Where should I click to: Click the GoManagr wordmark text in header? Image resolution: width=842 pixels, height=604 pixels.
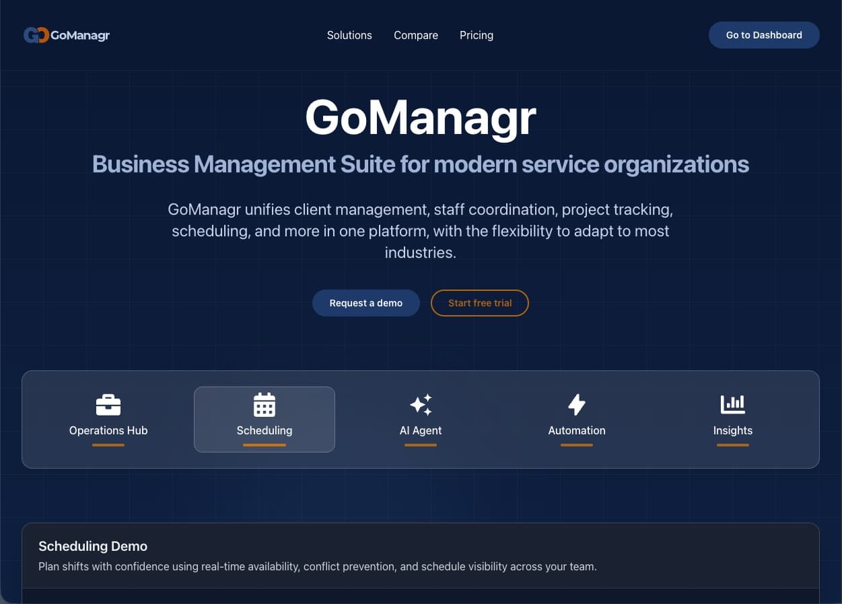pyautogui.click(x=80, y=36)
